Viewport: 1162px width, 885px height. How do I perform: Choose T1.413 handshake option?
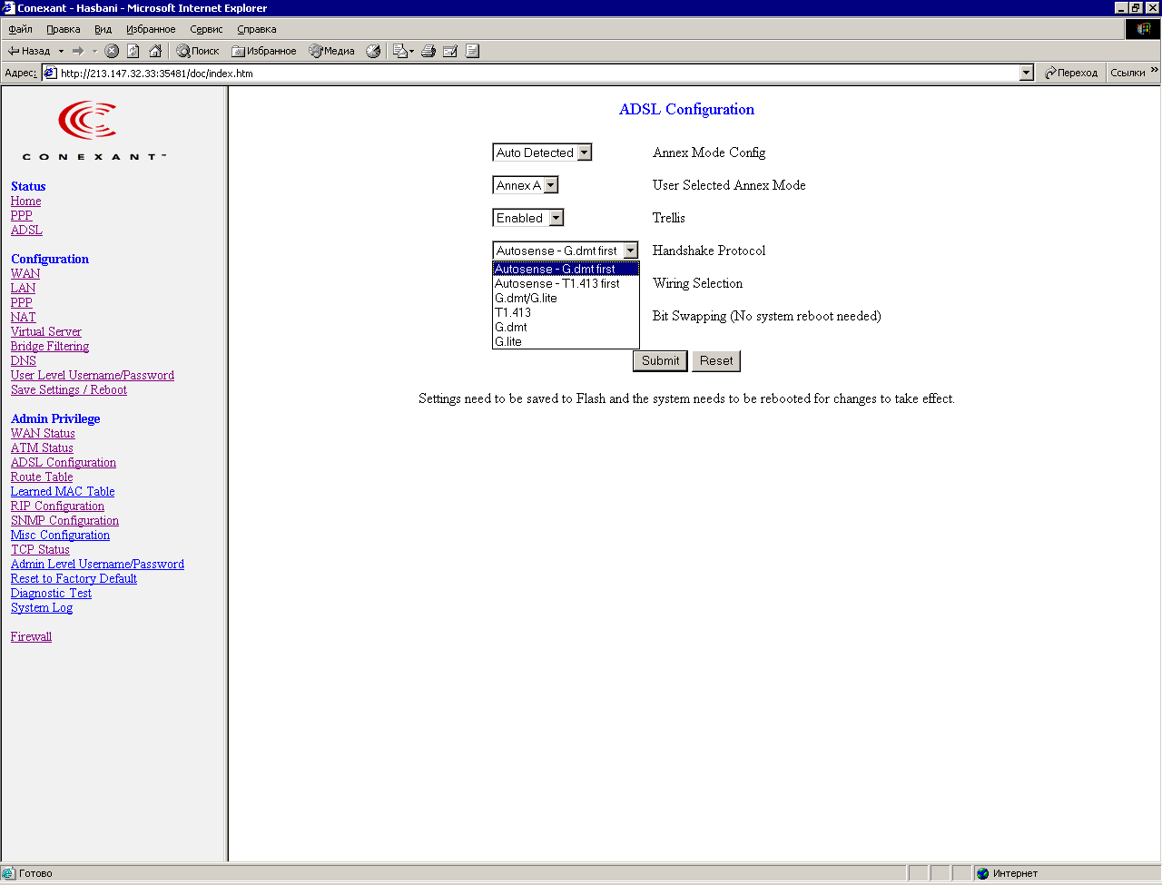point(566,312)
